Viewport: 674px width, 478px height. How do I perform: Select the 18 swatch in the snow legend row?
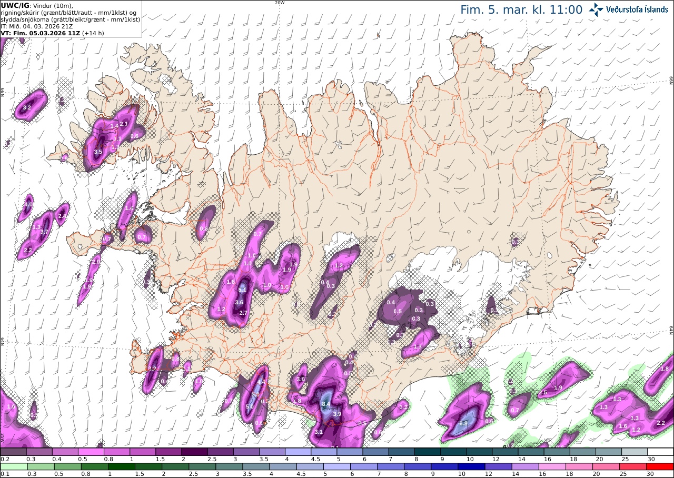583,452
